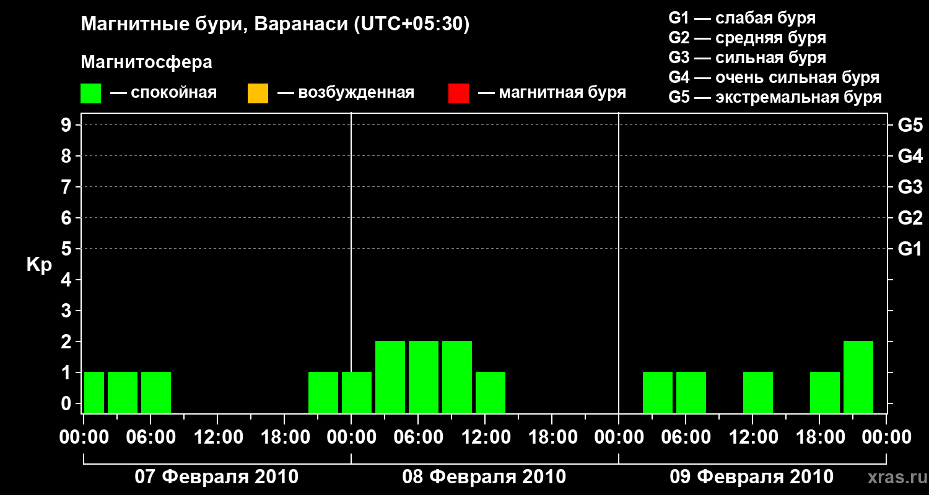
Task: Click the '06:00' tick label for 09 February
Action: [686, 437]
